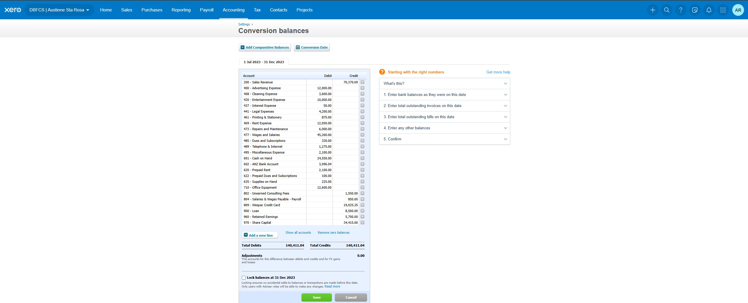Remove the 441 - Legal Expenses line
The image size is (748, 303).
pyautogui.click(x=362, y=111)
